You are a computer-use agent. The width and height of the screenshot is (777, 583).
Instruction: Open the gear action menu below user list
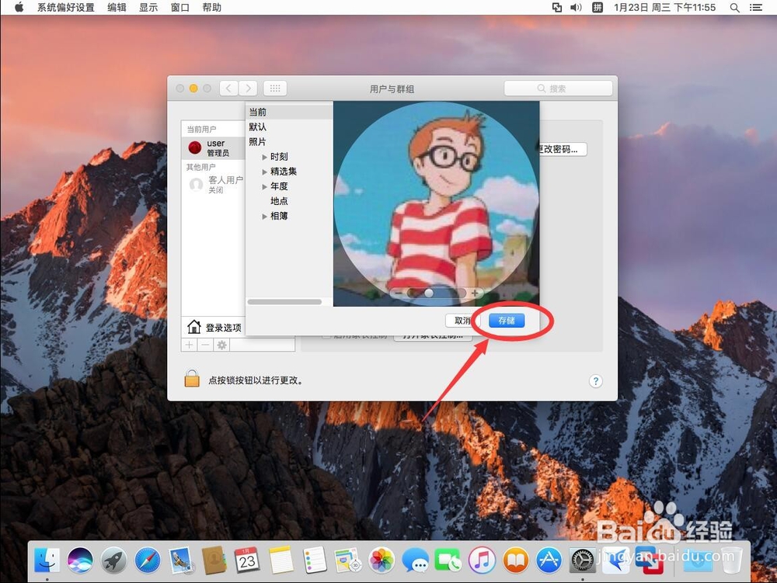tap(221, 345)
